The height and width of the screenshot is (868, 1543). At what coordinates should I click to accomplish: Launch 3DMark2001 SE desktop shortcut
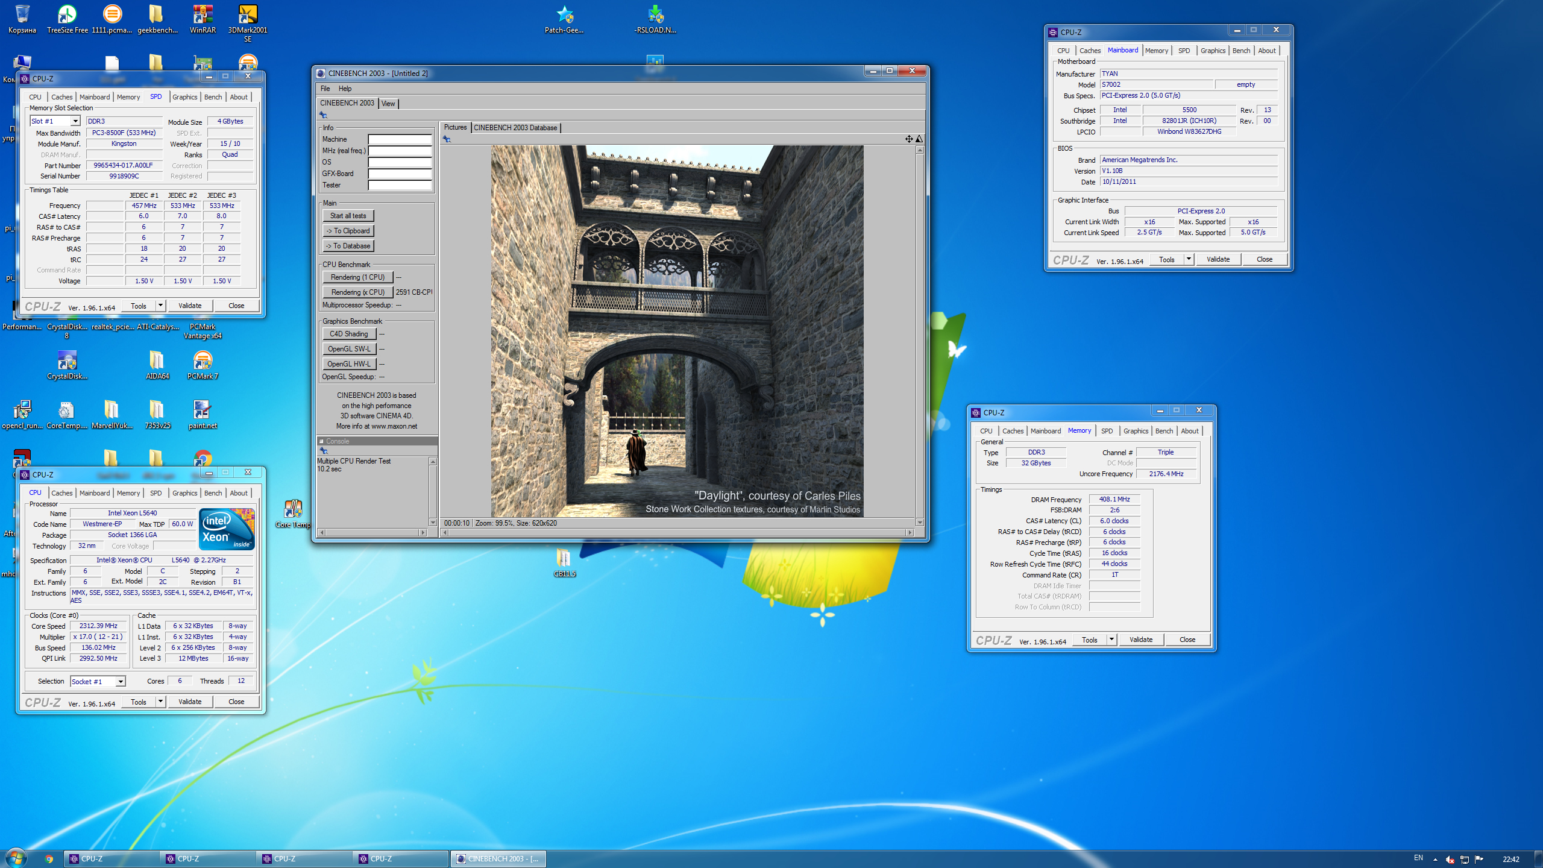pyautogui.click(x=248, y=23)
